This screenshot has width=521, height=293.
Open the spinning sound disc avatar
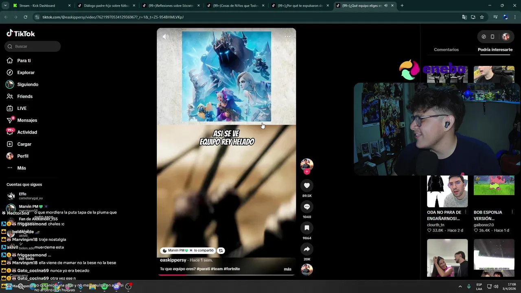point(307,269)
